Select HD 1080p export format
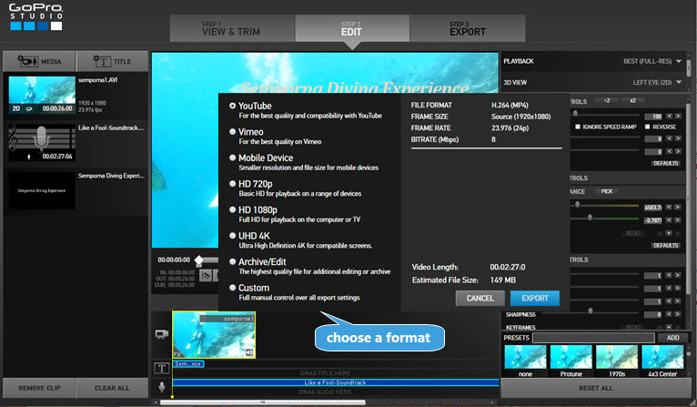 232,209
